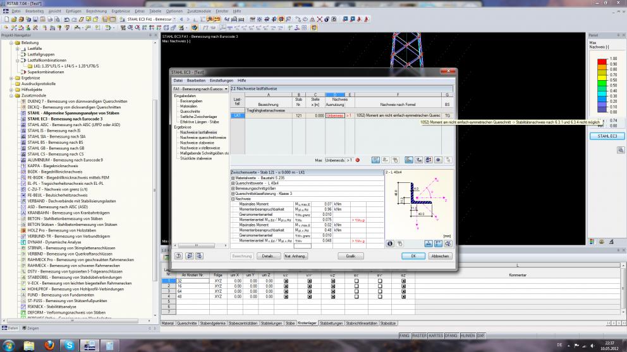The height and width of the screenshot is (352, 627).
Task: Click the STAHL EC3 button in right panel
Action: click(607, 136)
